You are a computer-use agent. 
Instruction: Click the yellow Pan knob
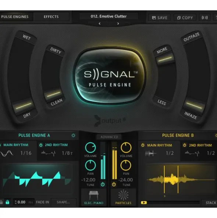click(x=126, y=165)
